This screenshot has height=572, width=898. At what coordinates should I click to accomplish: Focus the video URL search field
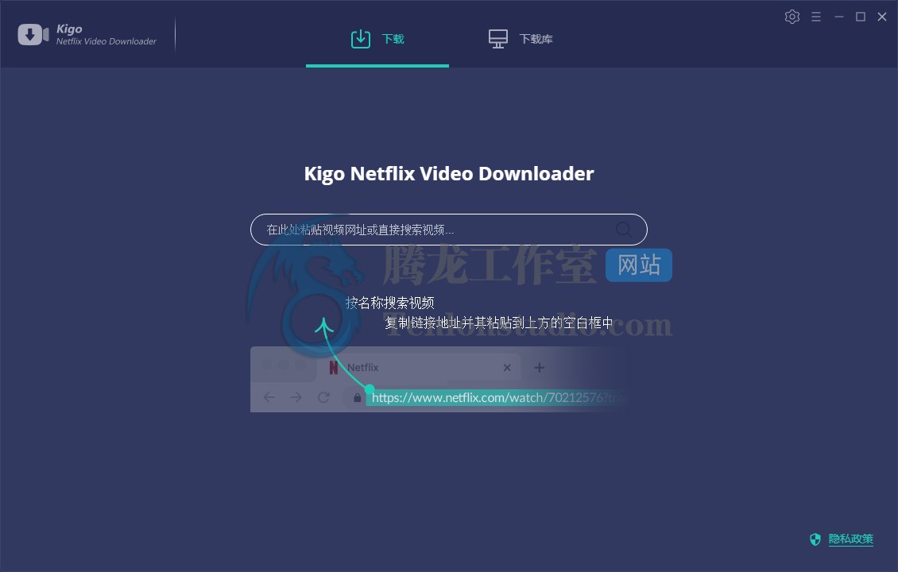coord(448,230)
